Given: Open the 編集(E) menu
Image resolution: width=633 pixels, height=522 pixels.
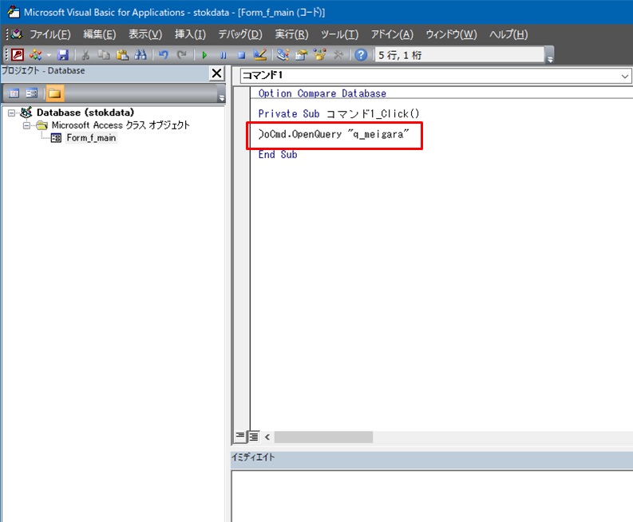Looking at the screenshot, I should (x=99, y=34).
